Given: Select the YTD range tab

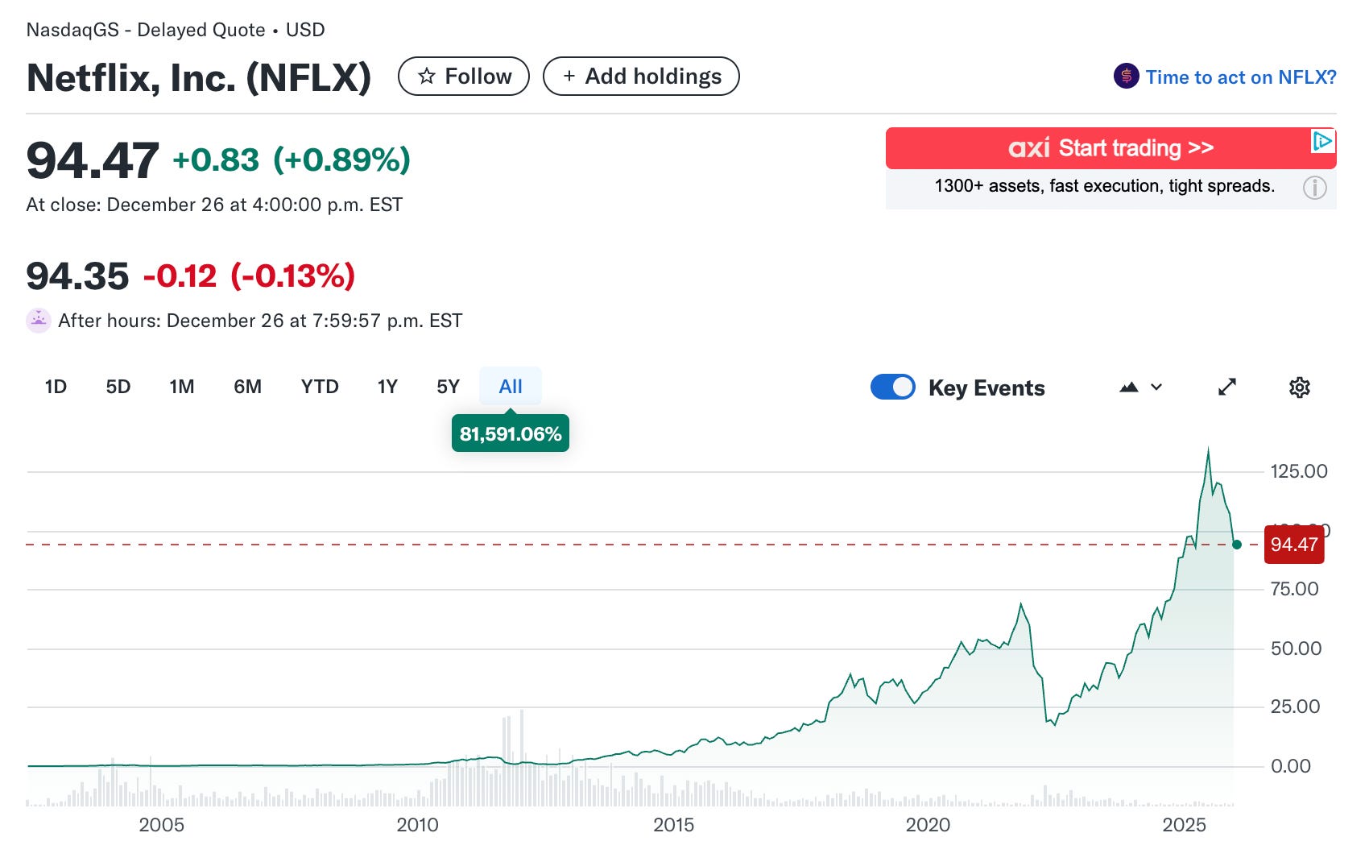Looking at the screenshot, I should 320,387.
